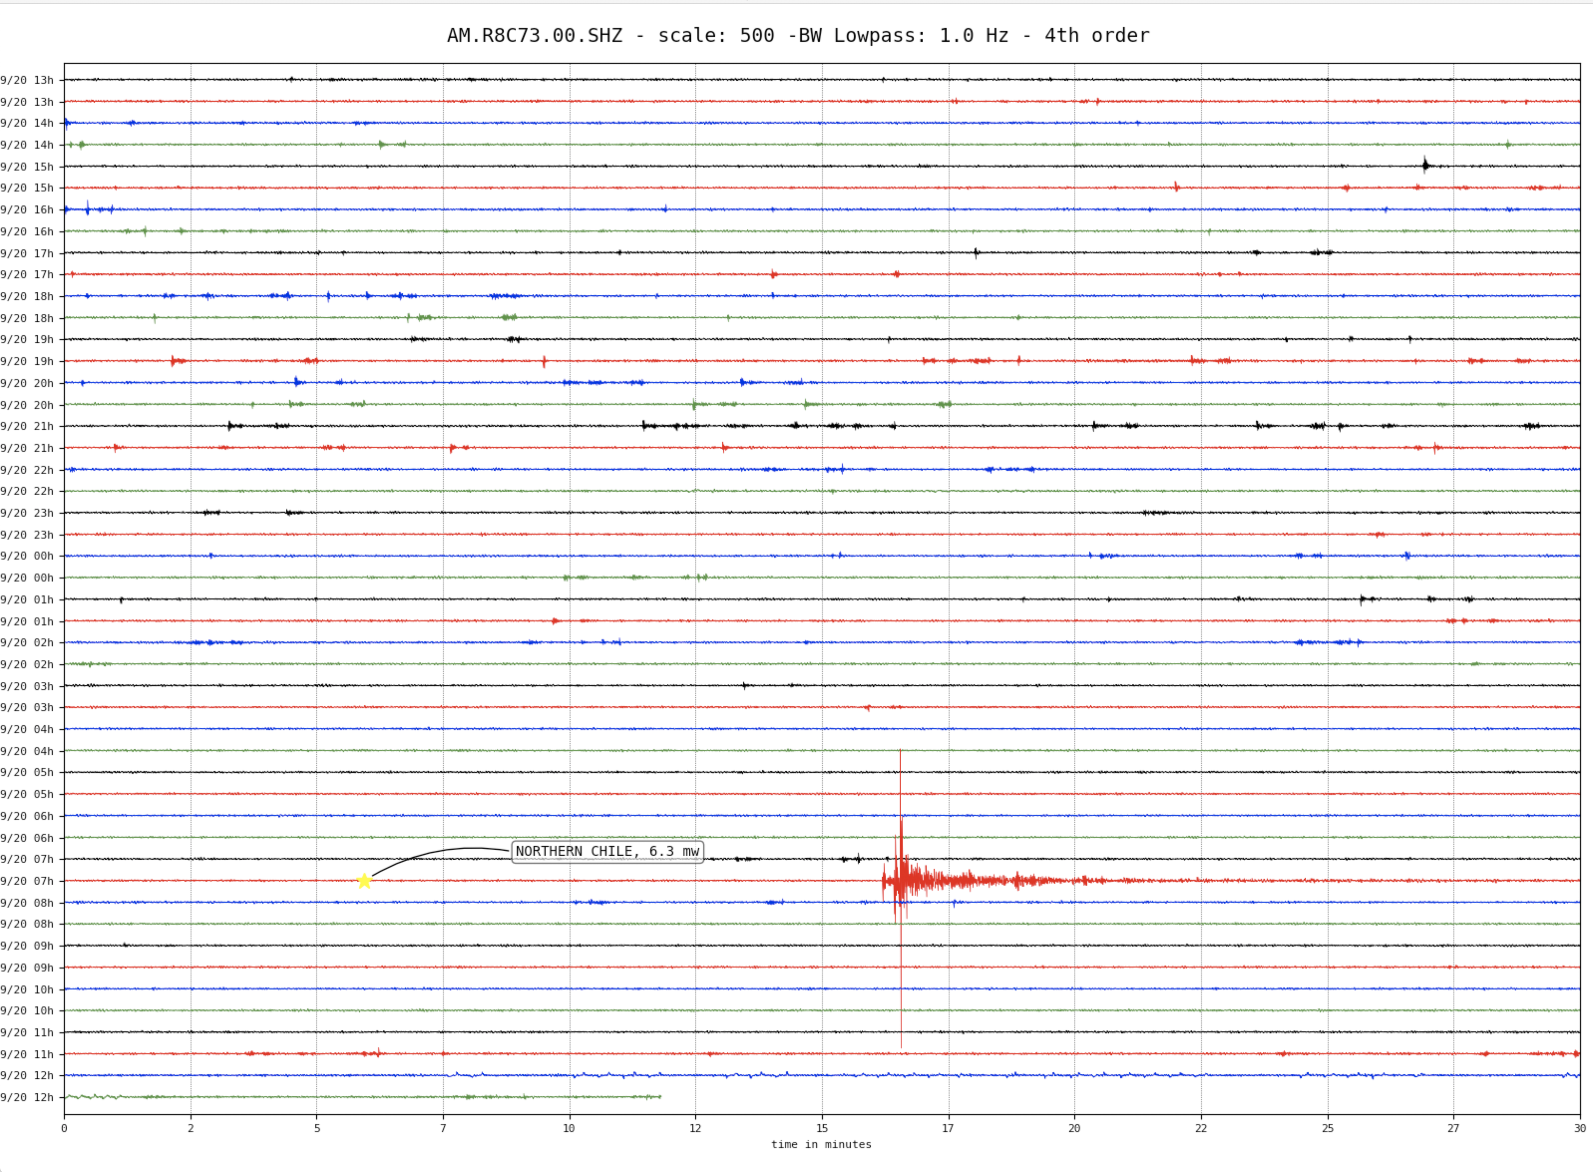1593x1172 pixels.
Task: Click the large red earthquake spike waveform
Action: [x=900, y=880]
